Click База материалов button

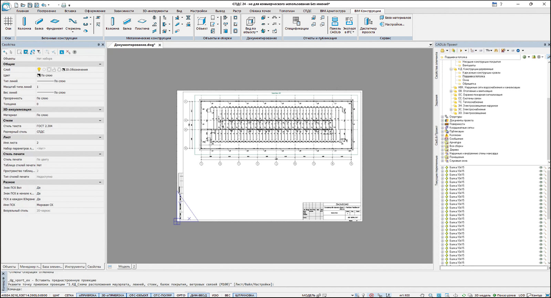pyautogui.click(x=395, y=18)
